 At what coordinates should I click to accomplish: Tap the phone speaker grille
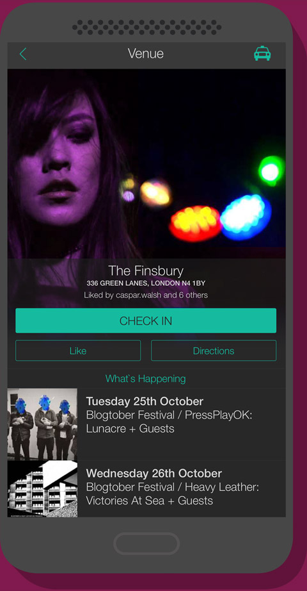(146, 27)
